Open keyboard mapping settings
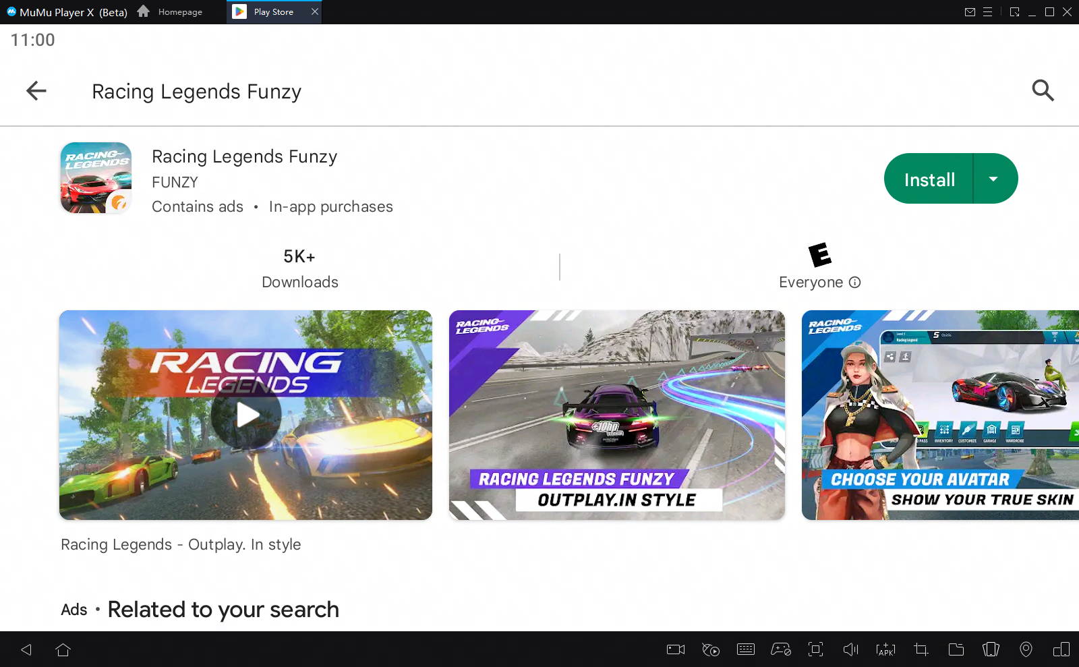The height and width of the screenshot is (667, 1079). (x=745, y=649)
